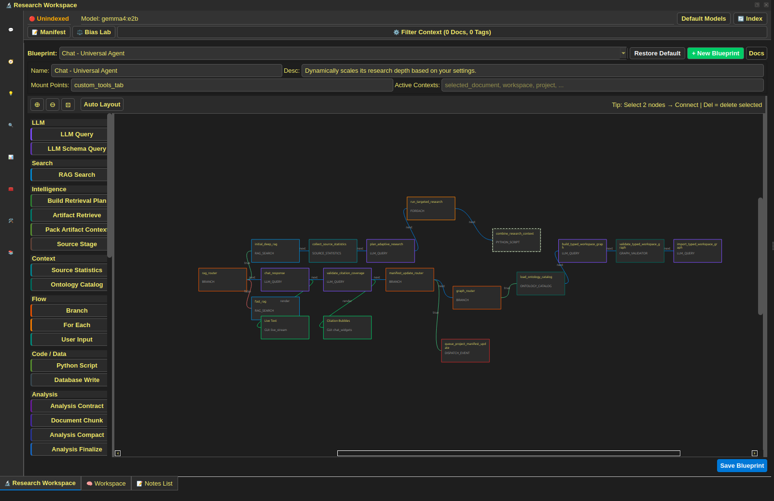The height and width of the screenshot is (501, 774).
Task: Click the Mount Points input field
Action: click(x=232, y=85)
